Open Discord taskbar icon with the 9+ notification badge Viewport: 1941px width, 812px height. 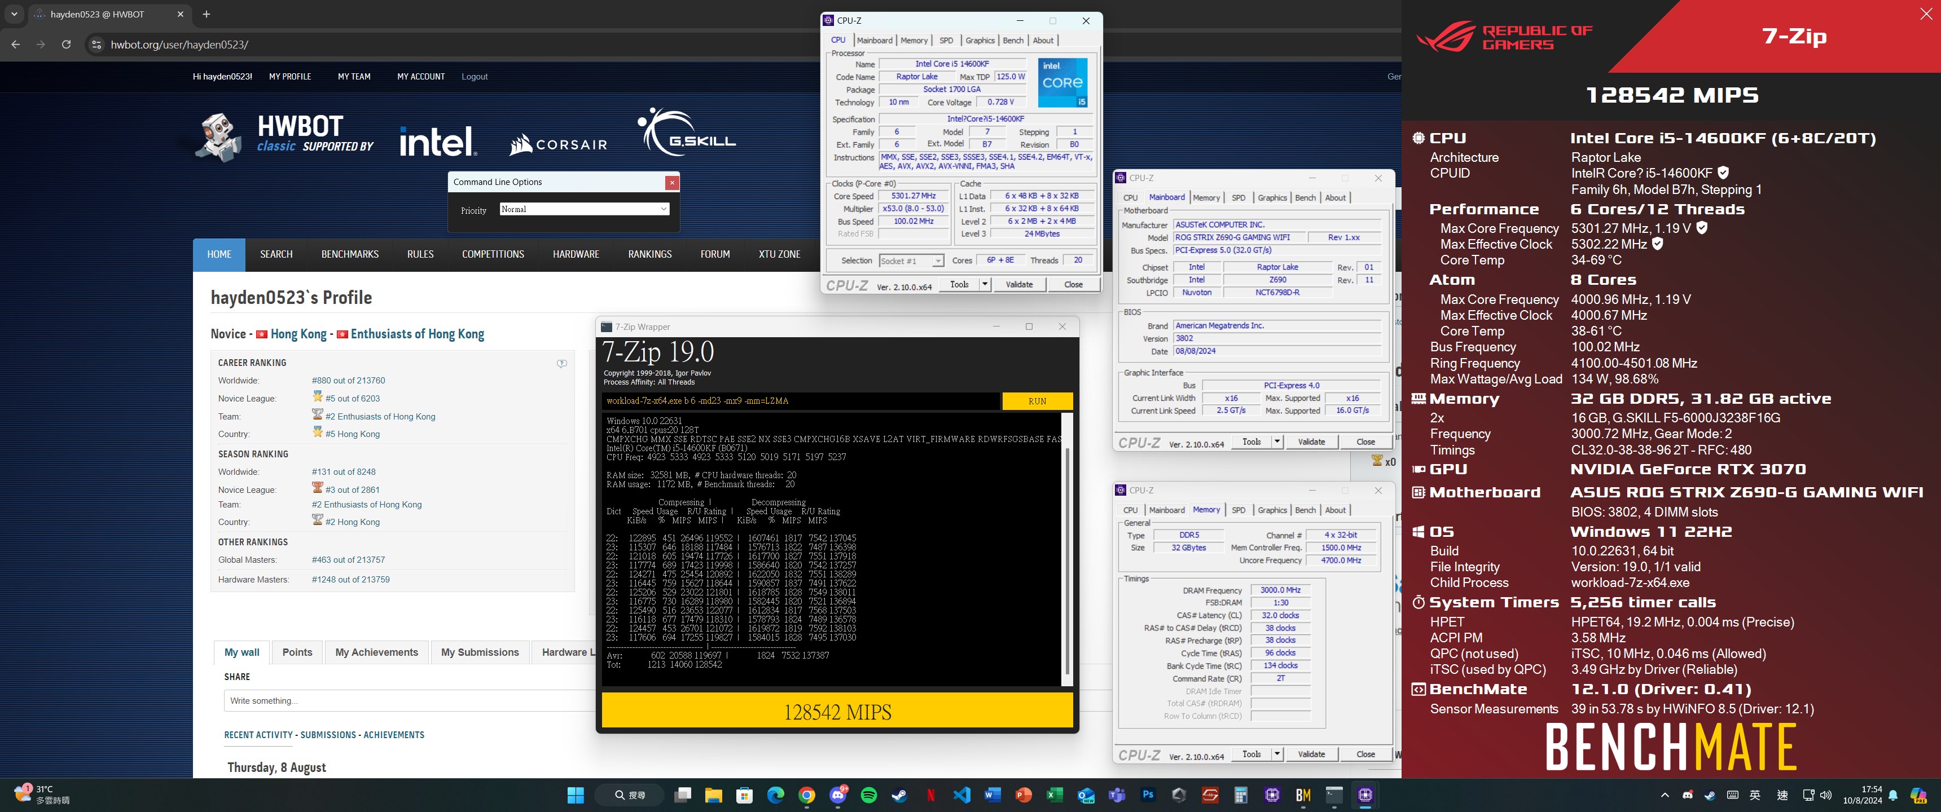[838, 795]
